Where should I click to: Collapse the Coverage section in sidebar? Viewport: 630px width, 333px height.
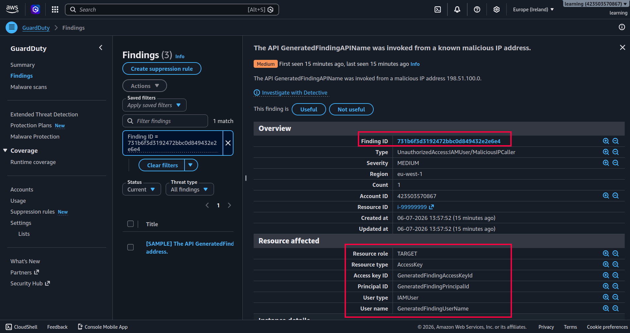(x=5, y=150)
